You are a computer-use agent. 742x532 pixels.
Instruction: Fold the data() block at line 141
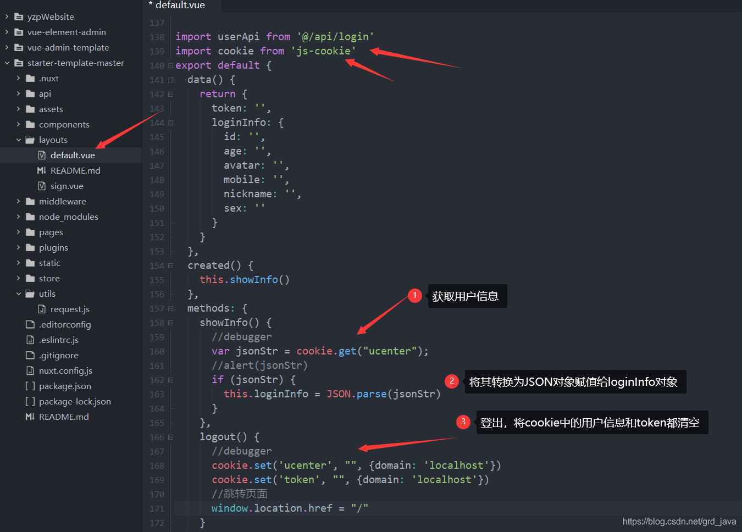pos(170,80)
